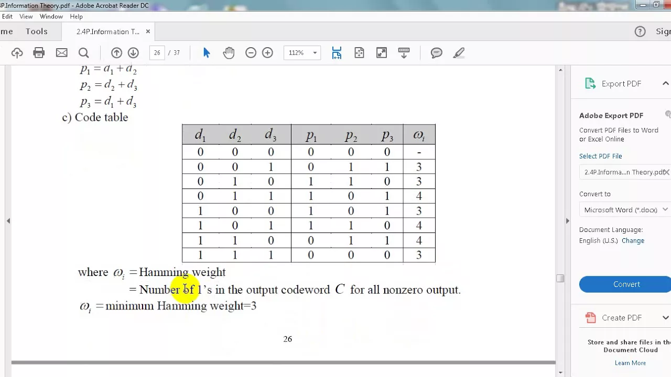Image resolution: width=671 pixels, height=377 pixels.
Task: Click the 'Hamming weight' definition text
Action: click(x=182, y=272)
